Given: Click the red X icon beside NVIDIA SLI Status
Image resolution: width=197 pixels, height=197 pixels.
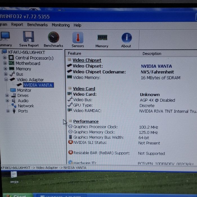Looking at the screenshot, I should coord(70,142).
